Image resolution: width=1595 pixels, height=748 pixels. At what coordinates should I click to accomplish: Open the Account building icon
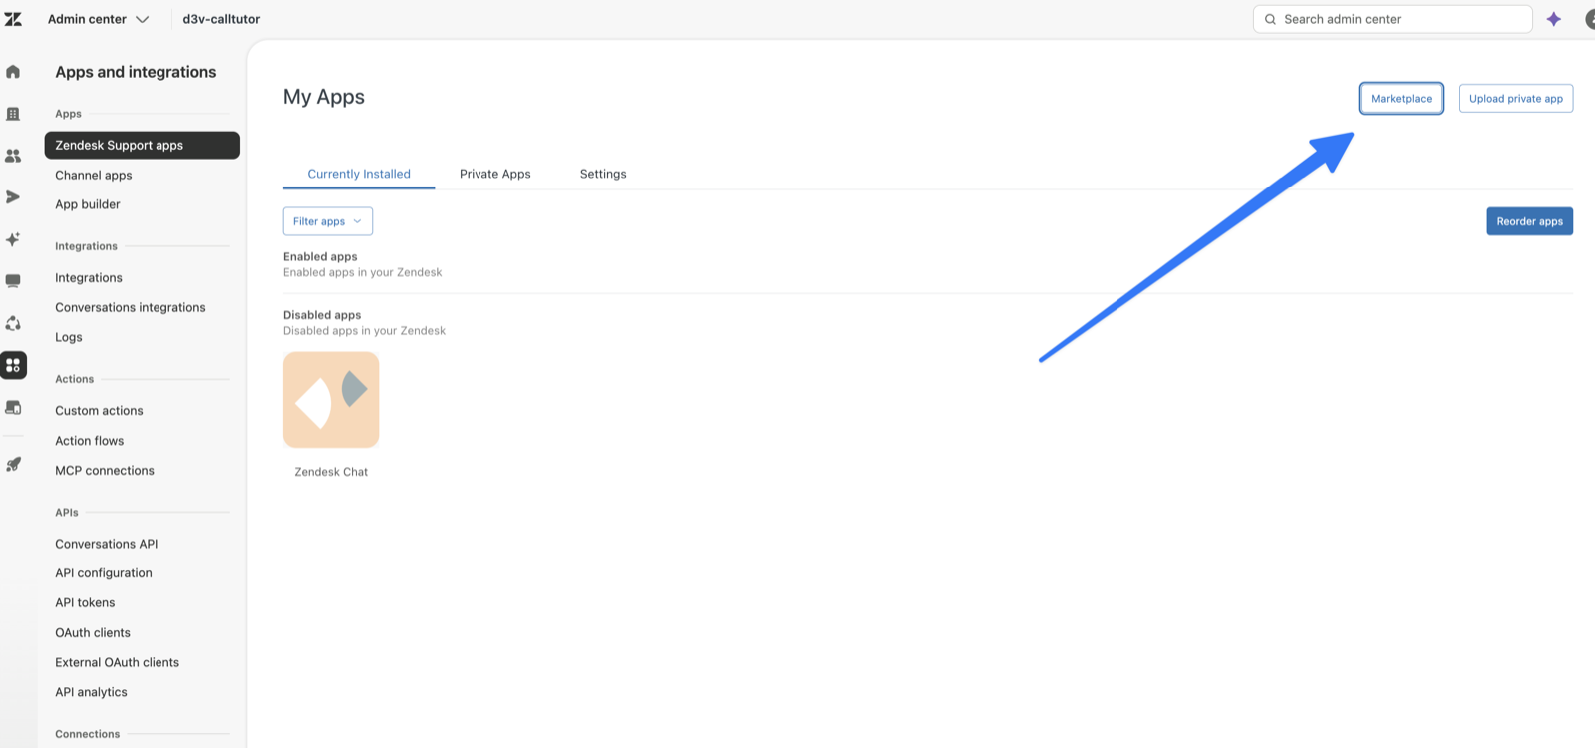tap(13, 114)
